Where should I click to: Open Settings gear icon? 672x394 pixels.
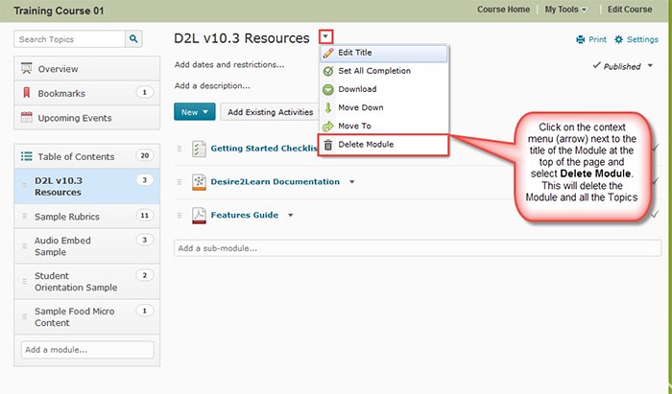619,40
